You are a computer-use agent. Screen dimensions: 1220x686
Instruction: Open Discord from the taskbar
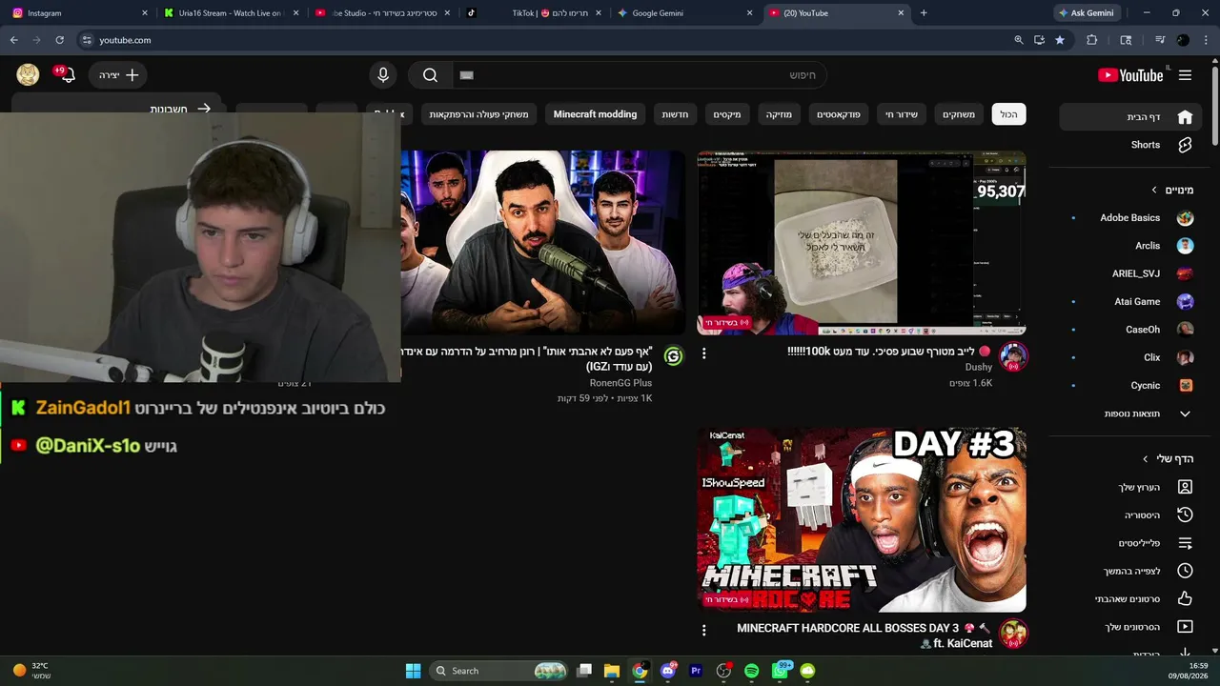[x=668, y=671]
